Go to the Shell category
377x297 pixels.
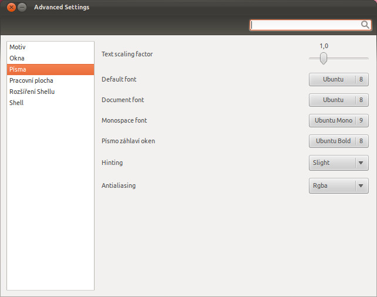[16, 103]
